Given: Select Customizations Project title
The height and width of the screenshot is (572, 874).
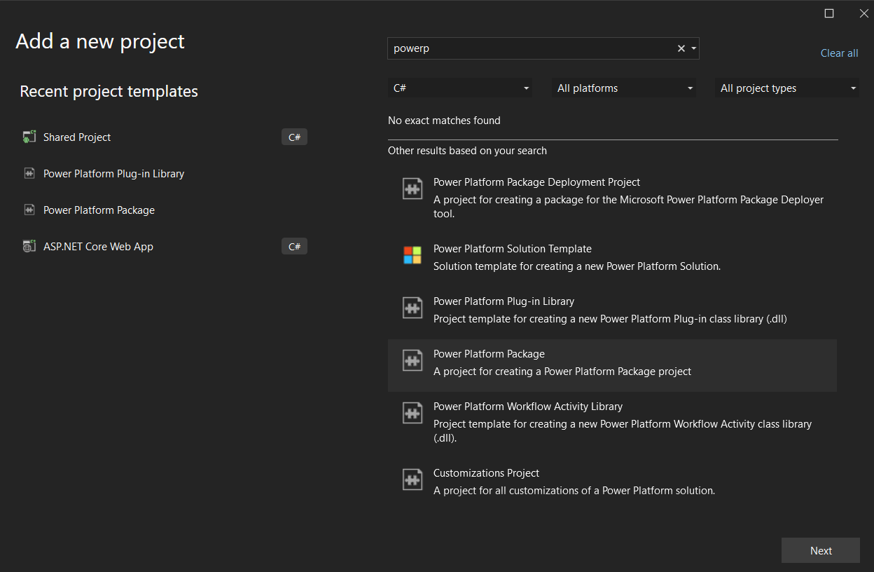Looking at the screenshot, I should (486, 473).
